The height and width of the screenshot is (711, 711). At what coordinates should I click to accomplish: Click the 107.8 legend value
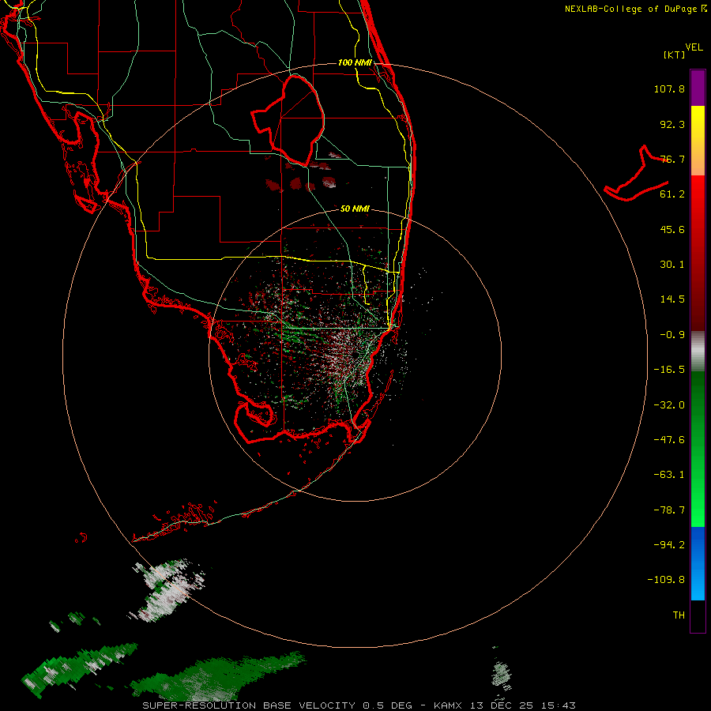coord(669,89)
